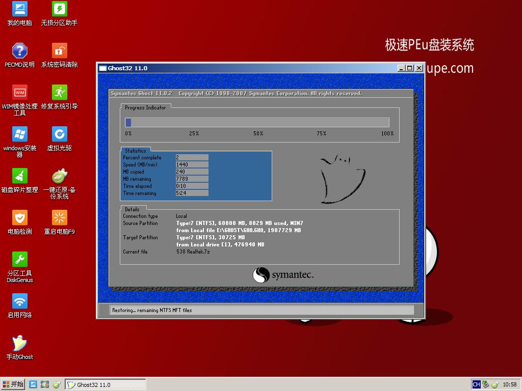Click the current file '530 Realtek.7z'
Screen dimensions: 522x391
tap(193, 252)
